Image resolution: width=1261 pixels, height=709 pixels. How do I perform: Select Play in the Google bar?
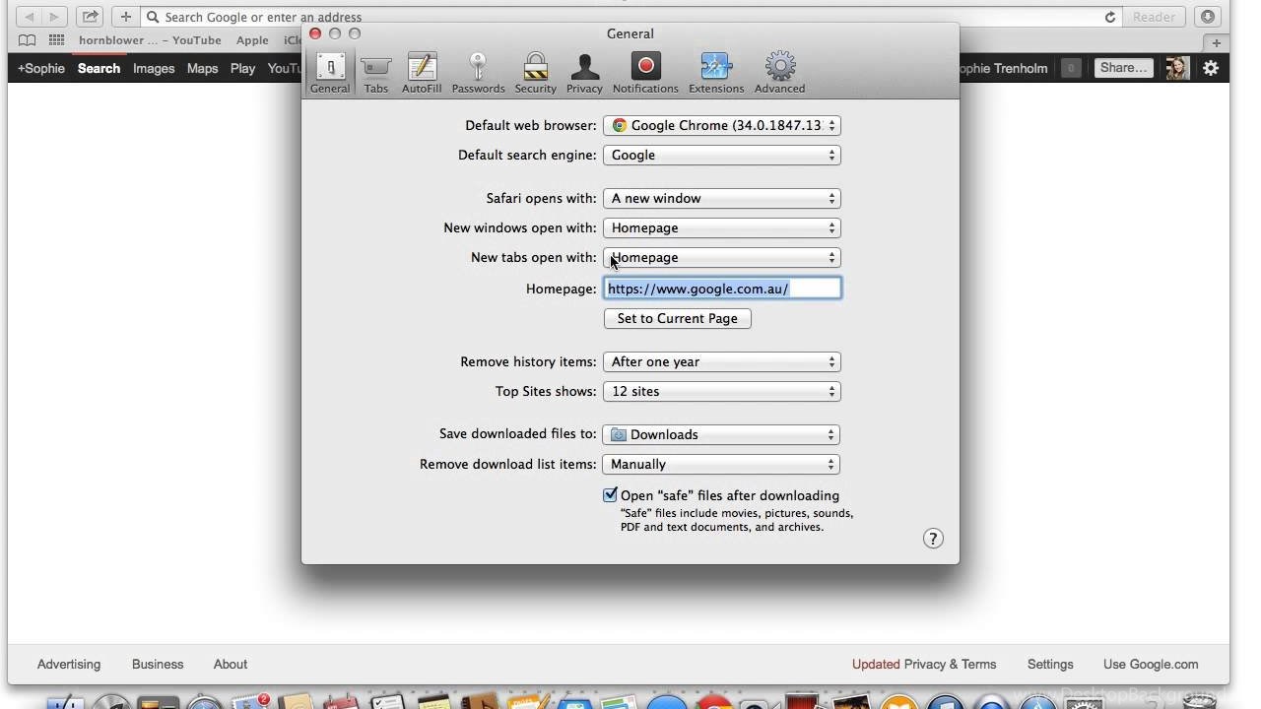pyautogui.click(x=242, y=68)
